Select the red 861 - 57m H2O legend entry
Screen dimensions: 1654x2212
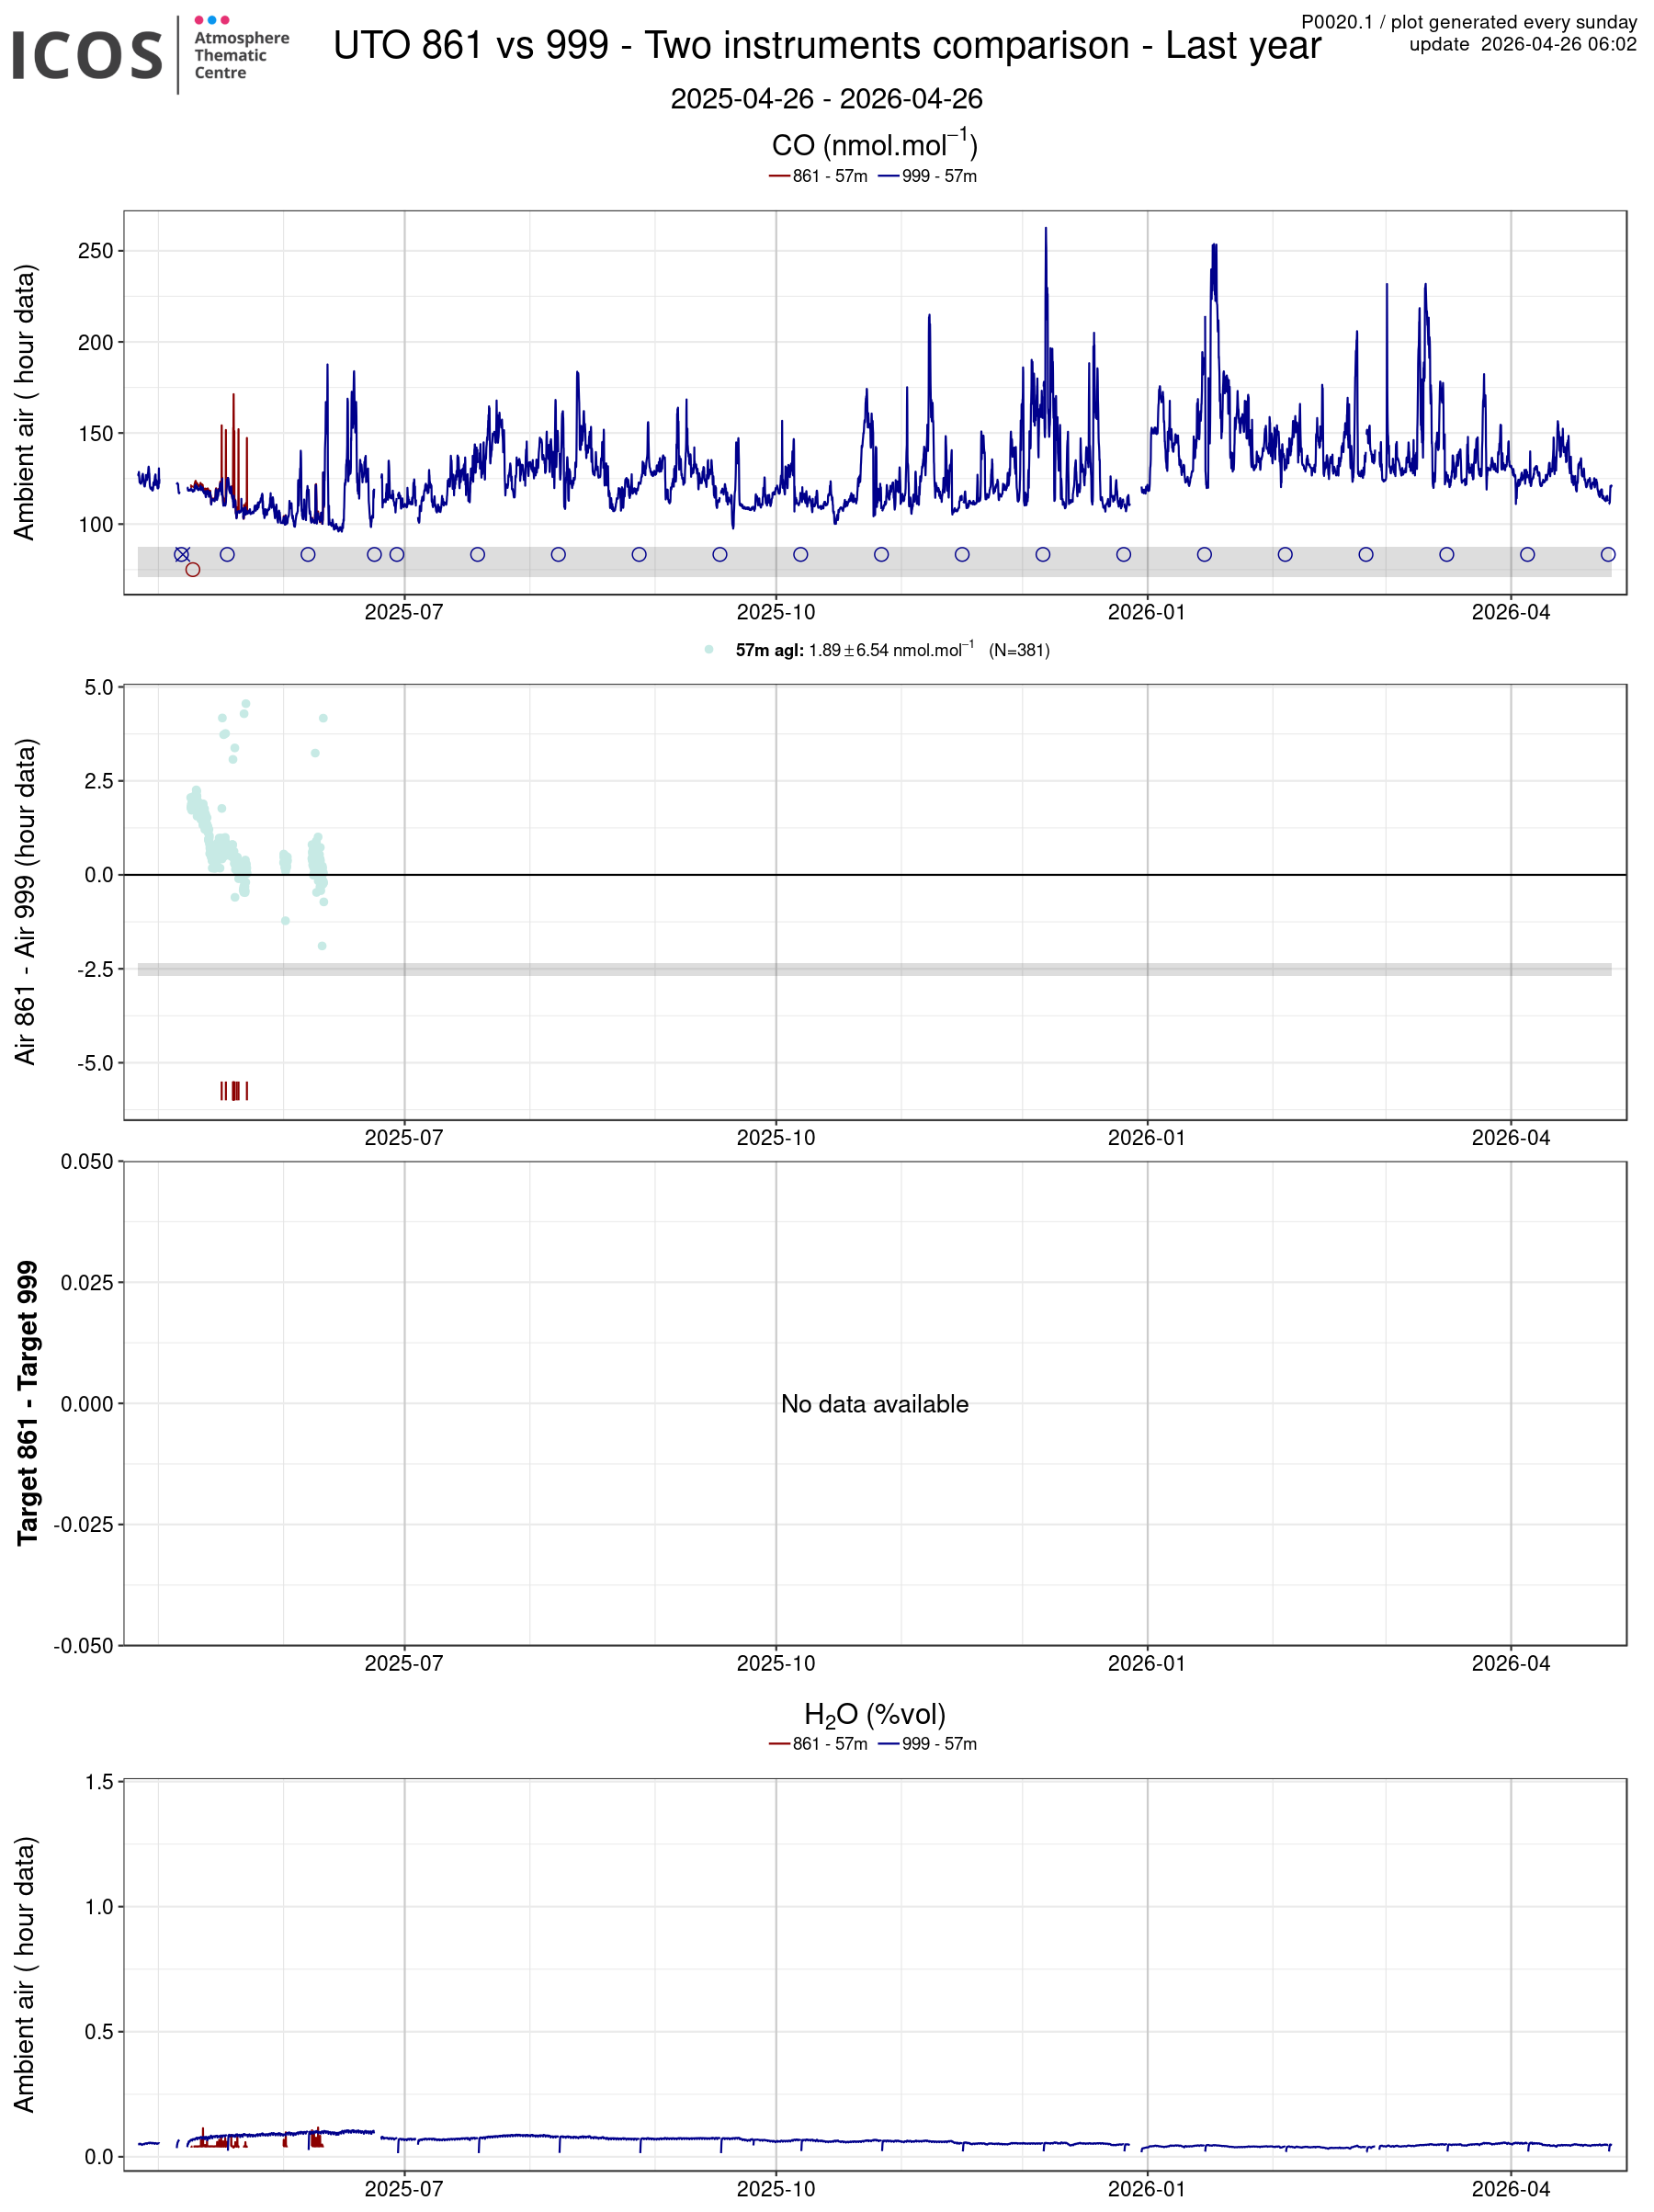tap(818, 1743)
